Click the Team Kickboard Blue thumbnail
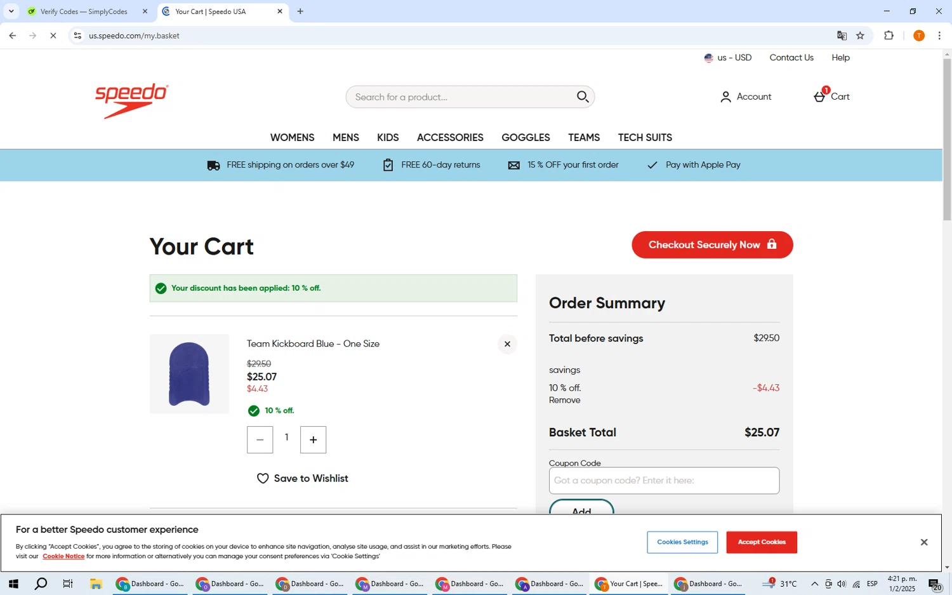This screenshot has width=952, height=595. pos(189,374)
